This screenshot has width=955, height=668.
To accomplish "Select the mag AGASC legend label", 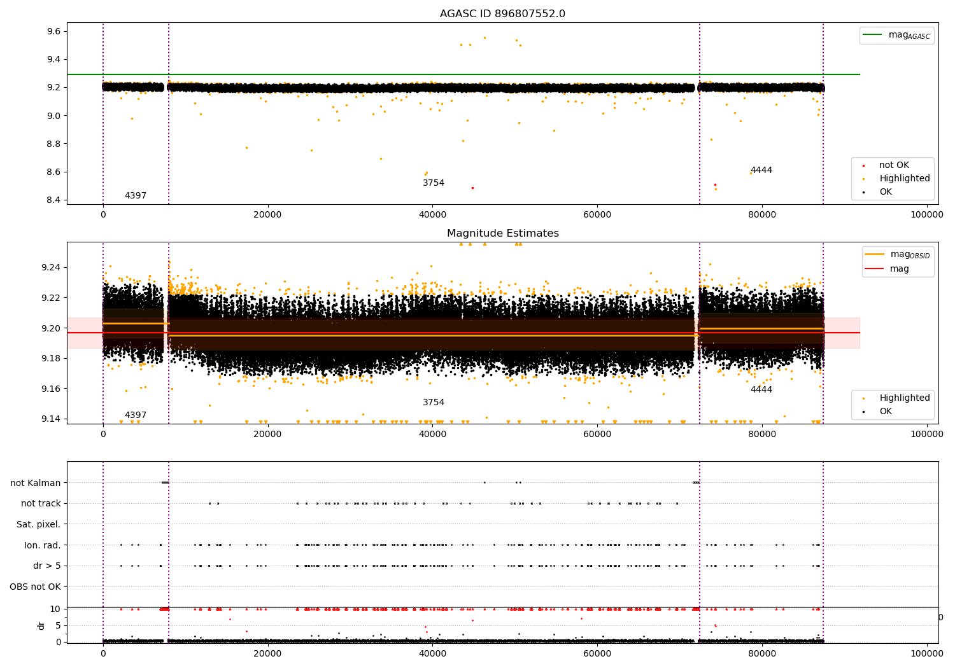I will [909, 36].
